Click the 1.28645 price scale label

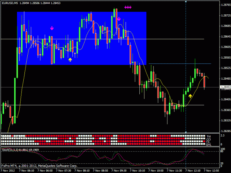coord(225,37)
